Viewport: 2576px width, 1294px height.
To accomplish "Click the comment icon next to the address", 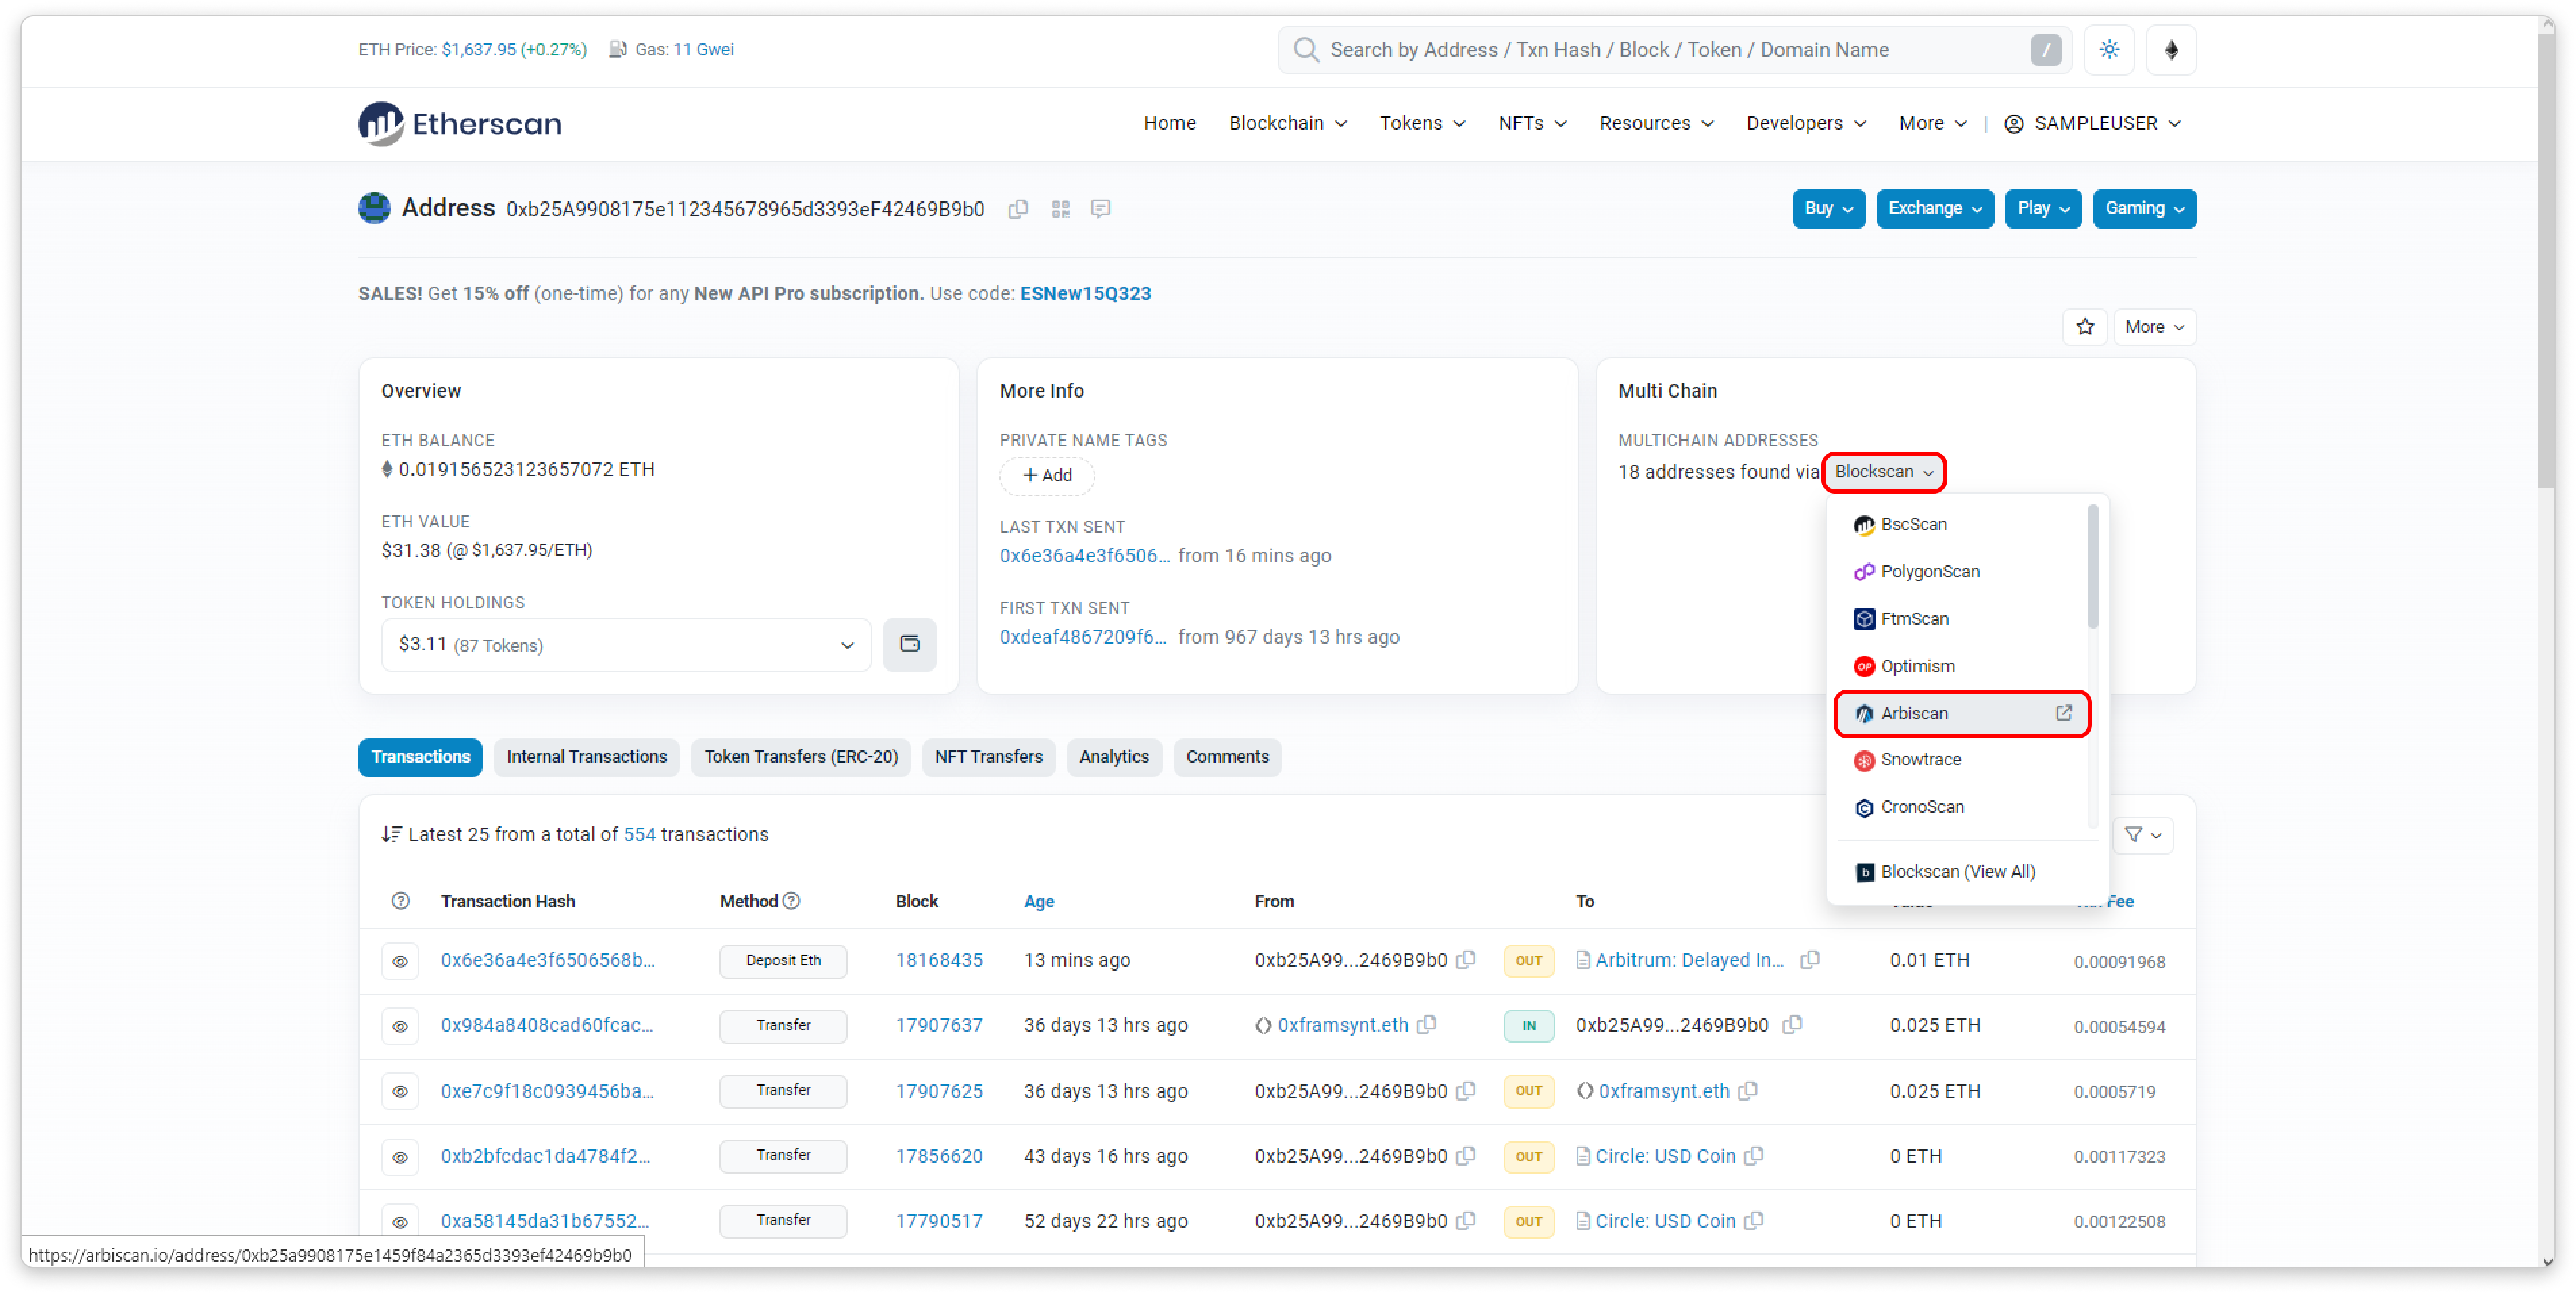I will pos(1100,209).
